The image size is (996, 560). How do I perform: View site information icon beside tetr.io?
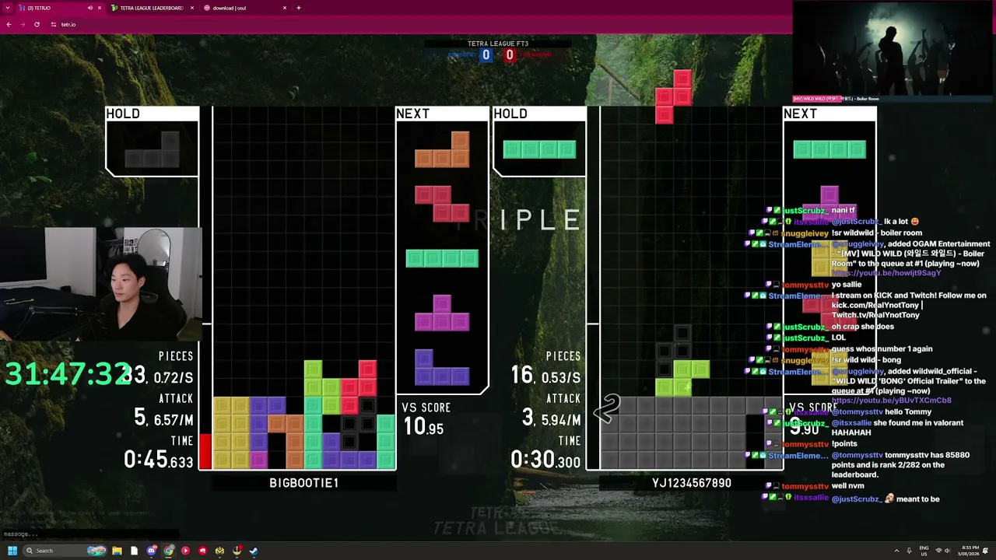[54, 24]
